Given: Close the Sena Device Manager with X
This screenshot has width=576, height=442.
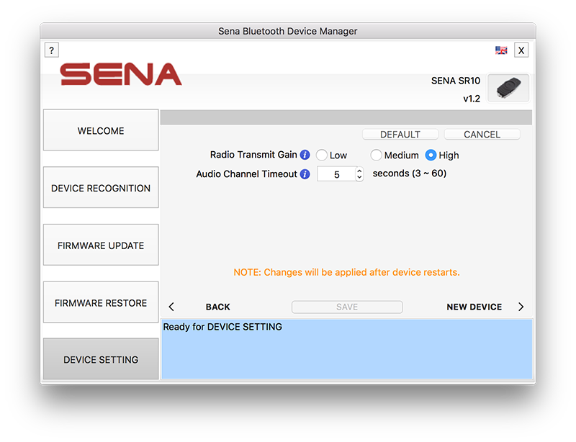Looking at the screenshot, I should point(521,50).
